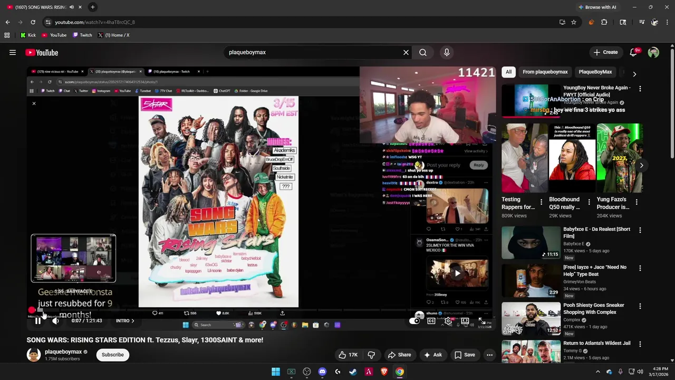Open the YouTube guide hamburger menu
Viewport: 675px width, 380px height.
coord(13,52)
